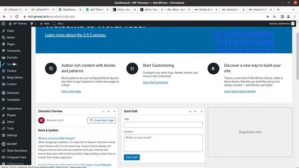Open Services in the sidebar

[x=12, y=64]
